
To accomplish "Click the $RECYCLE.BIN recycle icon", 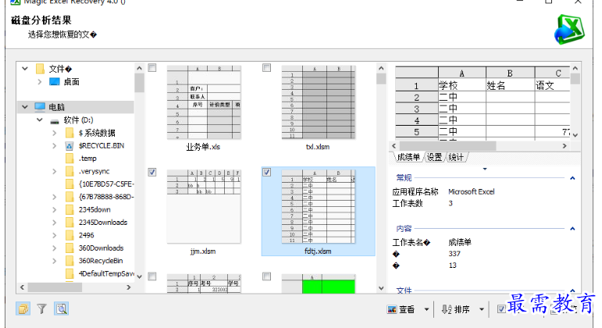I will pyautogui.click(x=69, y=146).
